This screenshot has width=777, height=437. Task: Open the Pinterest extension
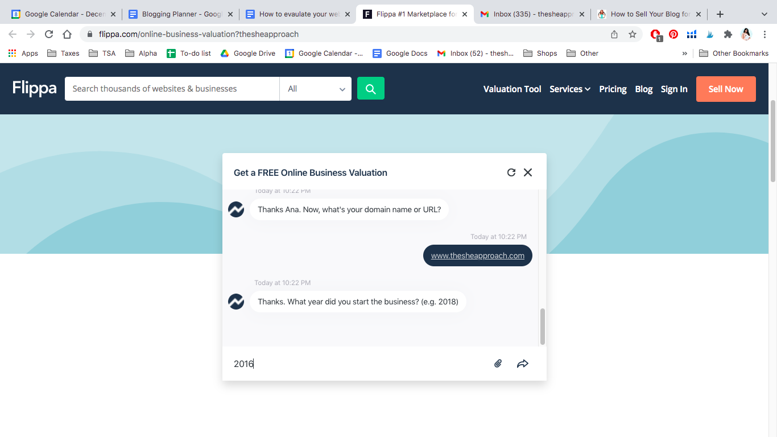coord(673,34)
